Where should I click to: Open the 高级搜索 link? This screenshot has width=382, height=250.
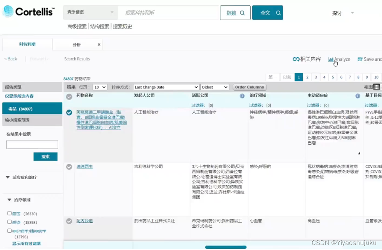click(x=77, y=27)
